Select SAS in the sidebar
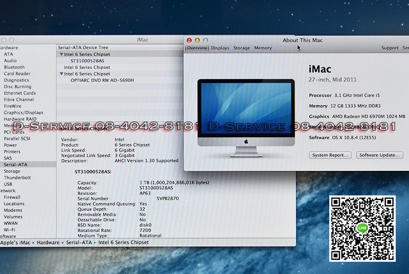Screen dimensions: 409x274 (8, 158)
